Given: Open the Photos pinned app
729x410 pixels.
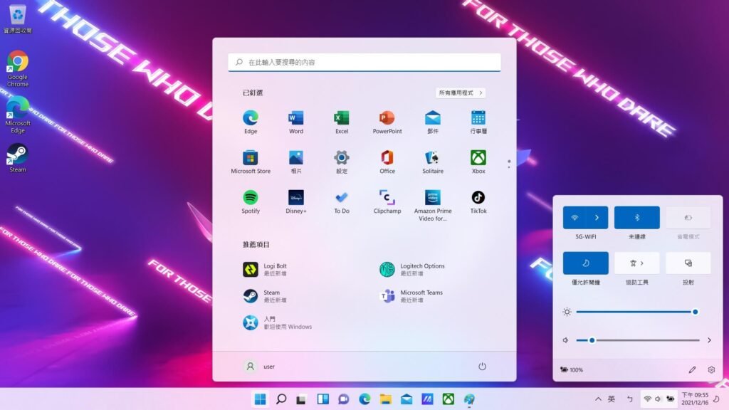Looking at the screenshot, I should 295,162.
